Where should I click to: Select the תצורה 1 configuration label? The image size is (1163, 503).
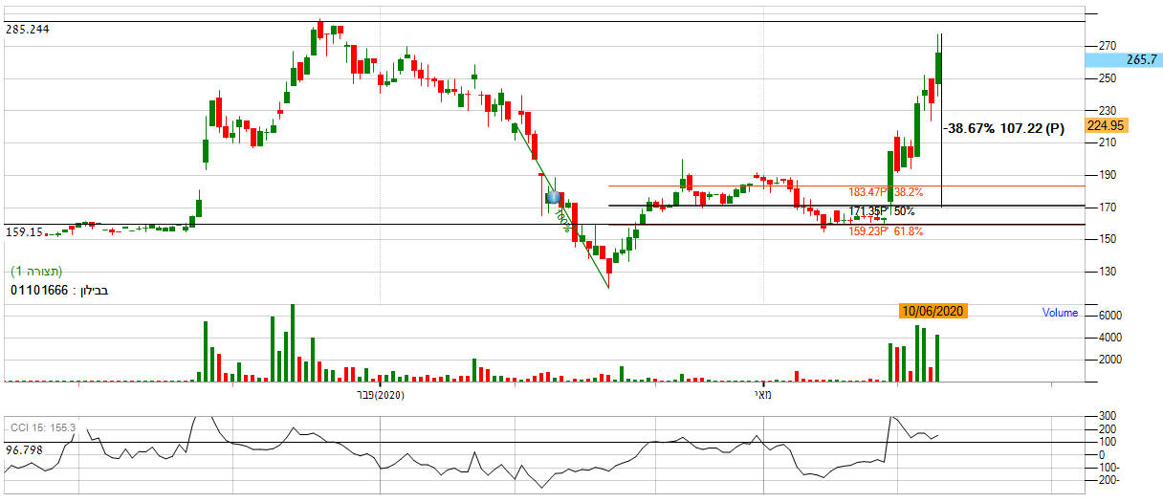pyautogui.click(x=44, y=272)
